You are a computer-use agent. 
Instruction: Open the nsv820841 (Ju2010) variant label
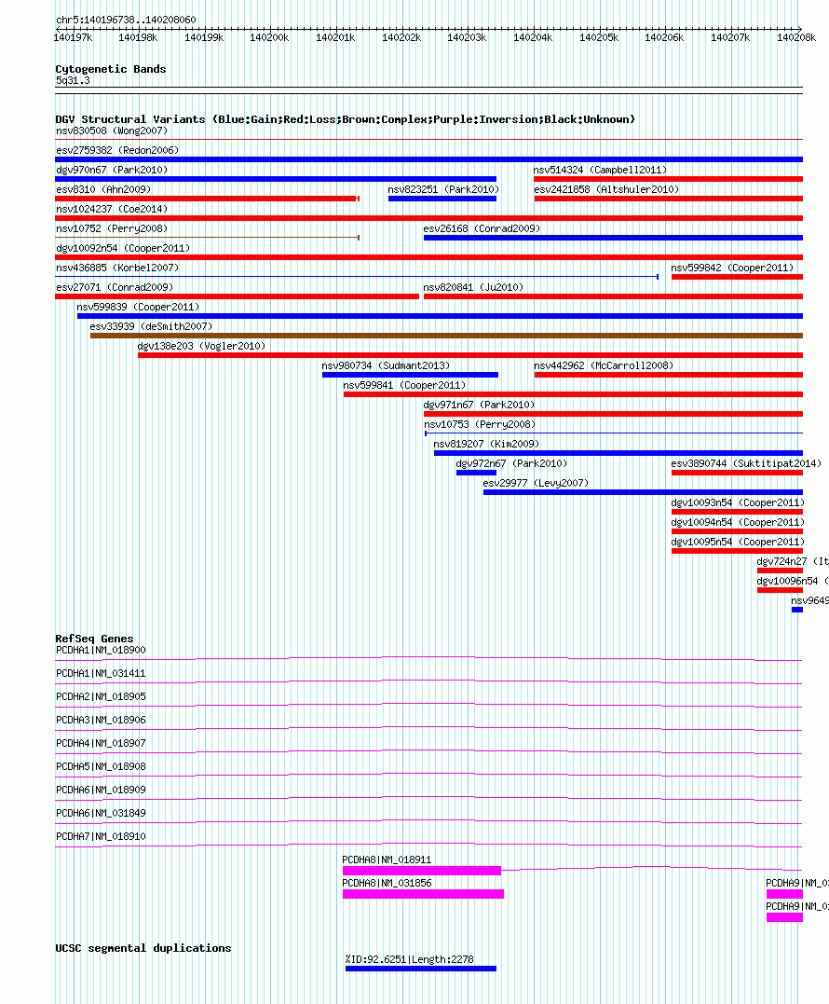[473, 287]
